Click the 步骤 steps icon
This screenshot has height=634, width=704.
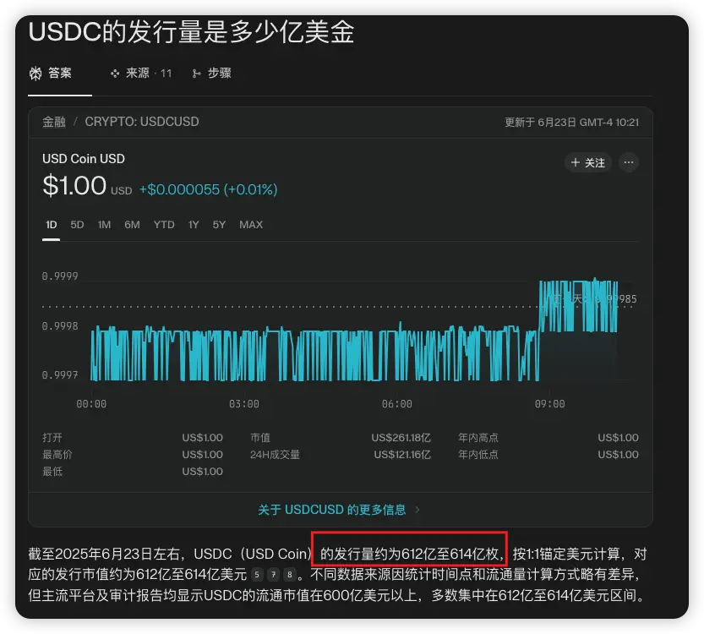click(196, 74)
